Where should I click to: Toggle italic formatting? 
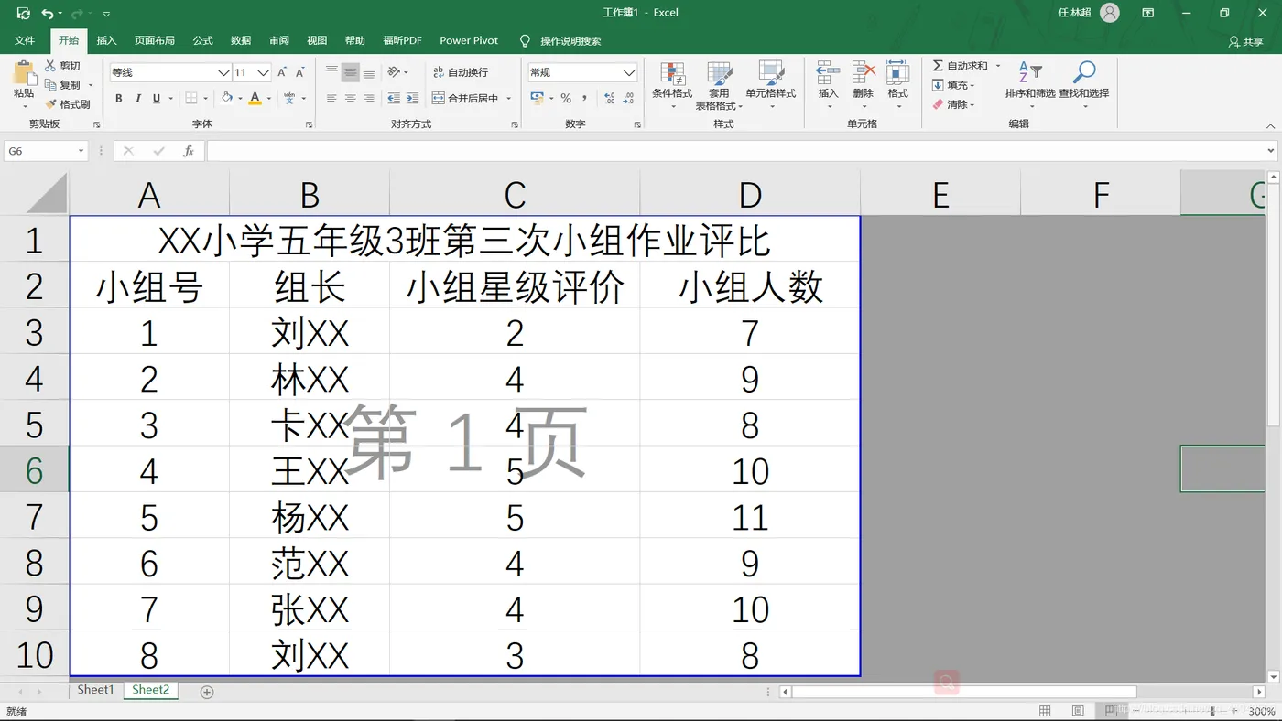(x=137, y=99)
